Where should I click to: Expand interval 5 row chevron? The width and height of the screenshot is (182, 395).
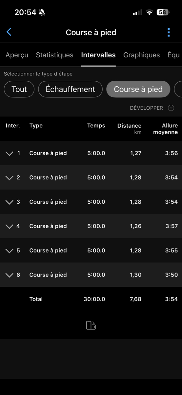click(x=10, y=251)
